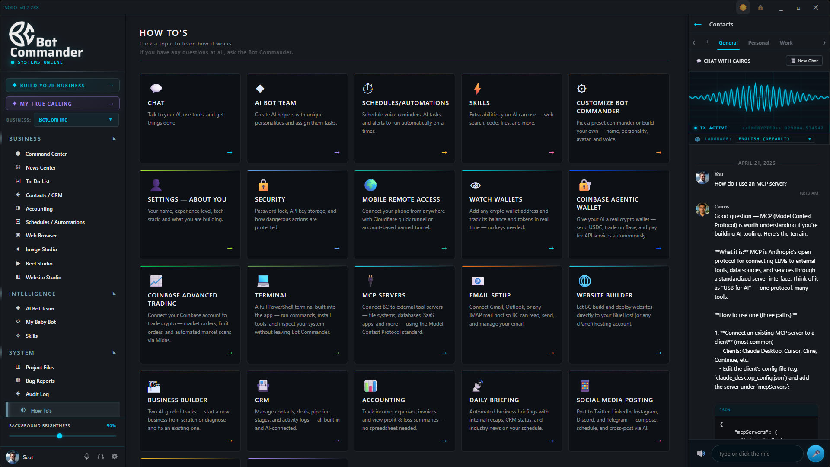Click the satellite icon on Daily Briefing card
This screenshot has height=467, width=830.
[478, 386]
